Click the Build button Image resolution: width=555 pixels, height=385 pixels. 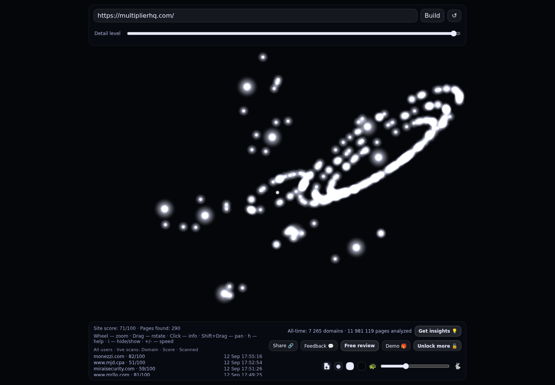point(432,15)
